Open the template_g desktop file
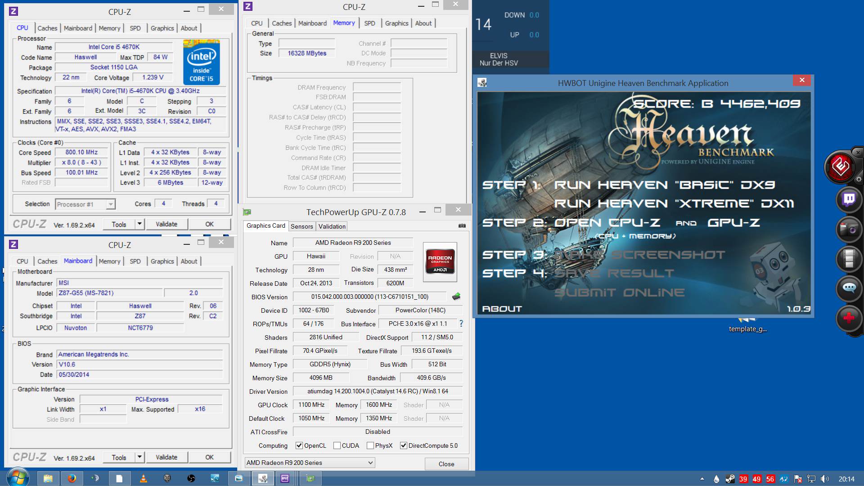This screenshot has width=864, height=486. pos(747,324)
